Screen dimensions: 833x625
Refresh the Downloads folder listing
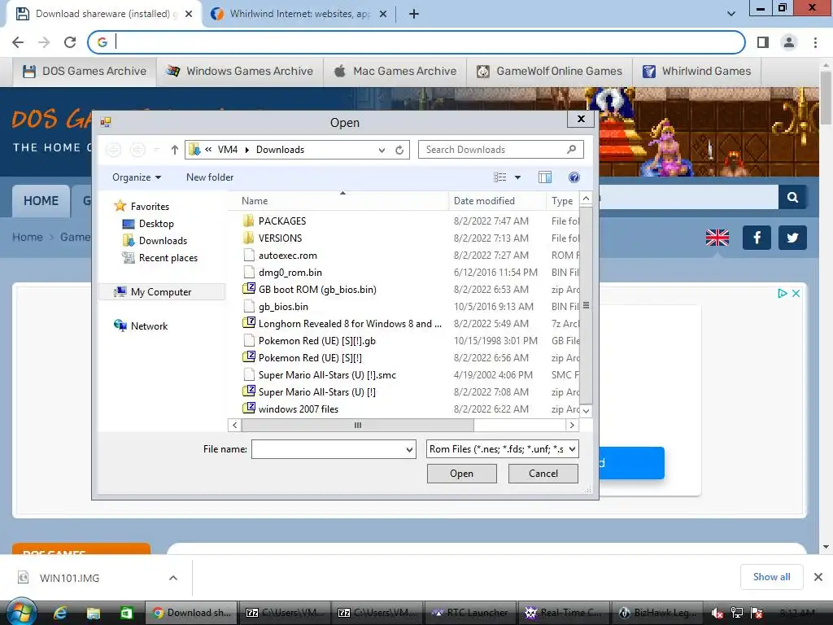tap(399, 150)
